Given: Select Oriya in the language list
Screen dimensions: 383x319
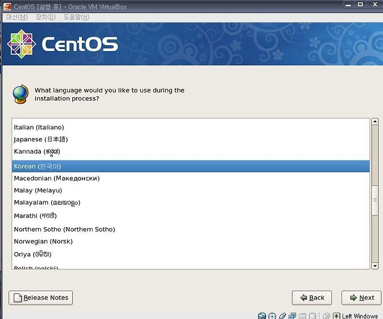Looking at the screenshot, I should [190, 254].
